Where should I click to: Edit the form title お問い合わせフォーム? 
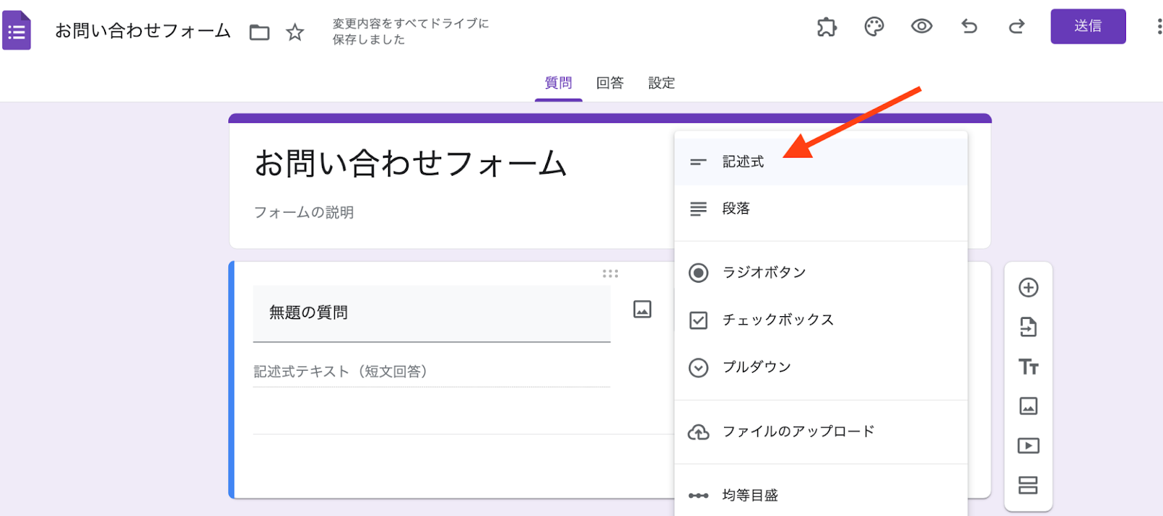(x=411, y=164)
